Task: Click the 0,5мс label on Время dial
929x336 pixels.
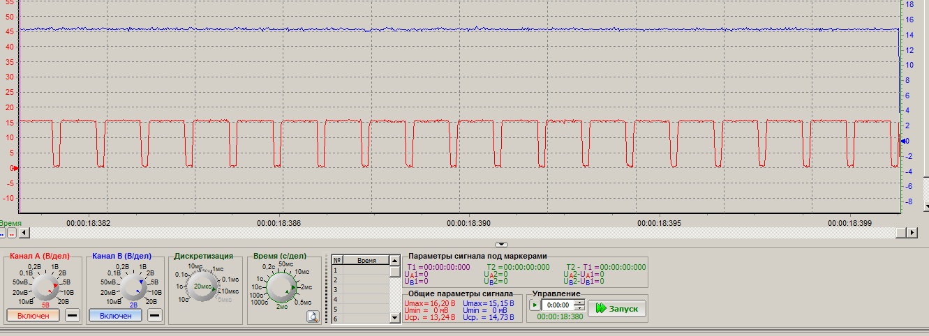Action: [x=304, y=301]
